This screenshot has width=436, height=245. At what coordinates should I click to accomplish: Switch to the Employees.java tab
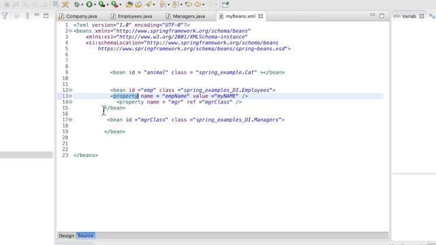(132, 16)
